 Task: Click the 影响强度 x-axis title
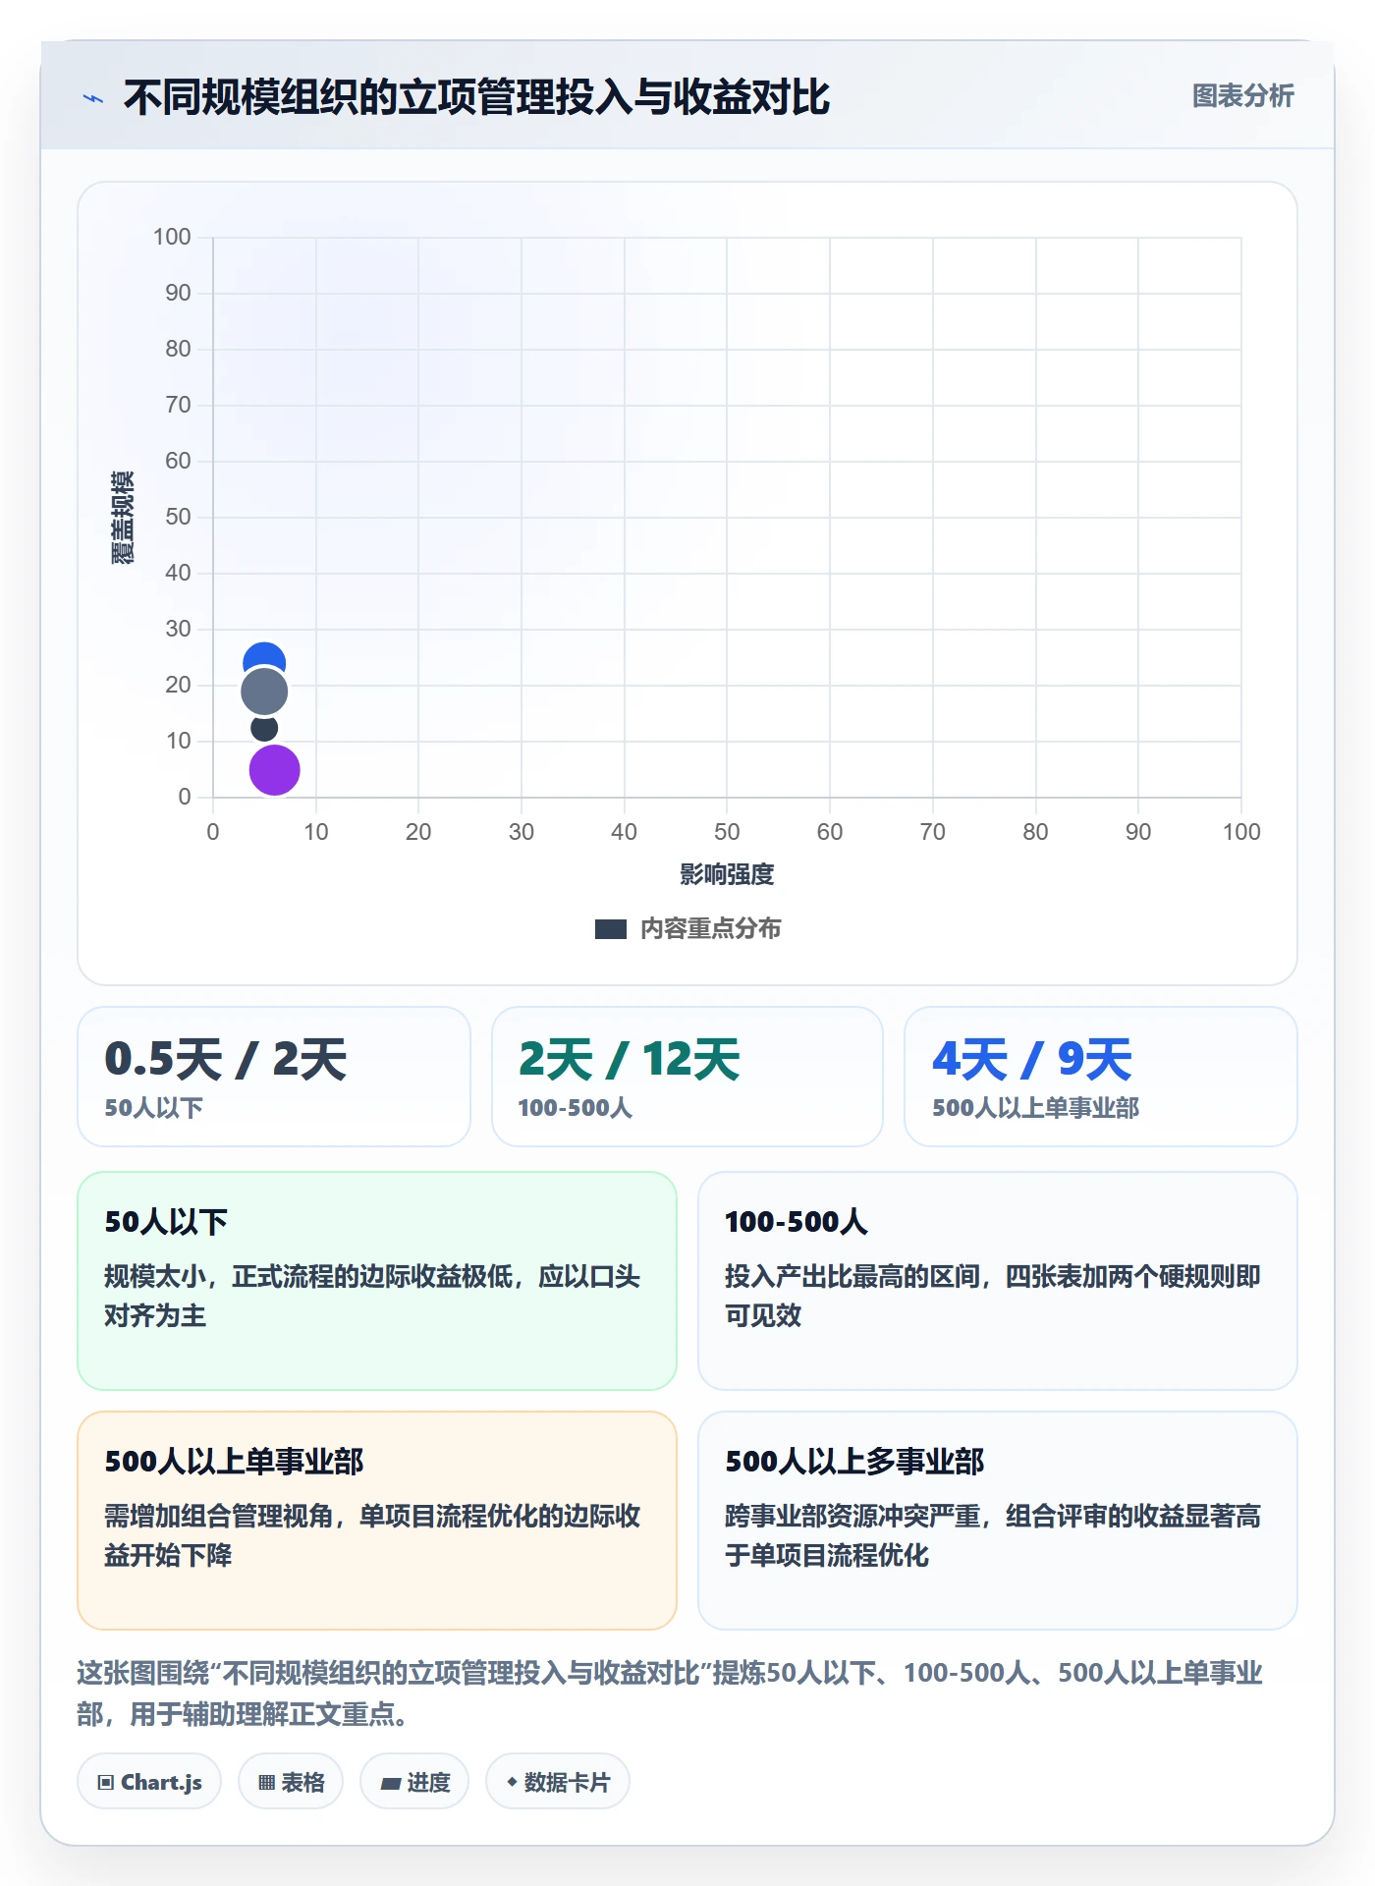click(727, 874)
